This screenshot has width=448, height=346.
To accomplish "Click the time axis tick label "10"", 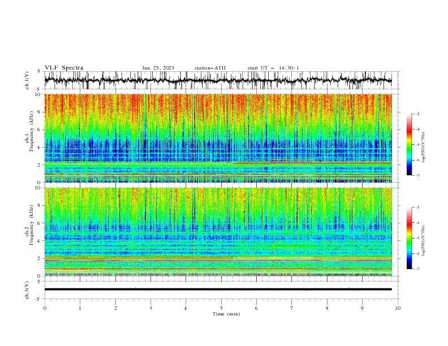I will point(398,308).
